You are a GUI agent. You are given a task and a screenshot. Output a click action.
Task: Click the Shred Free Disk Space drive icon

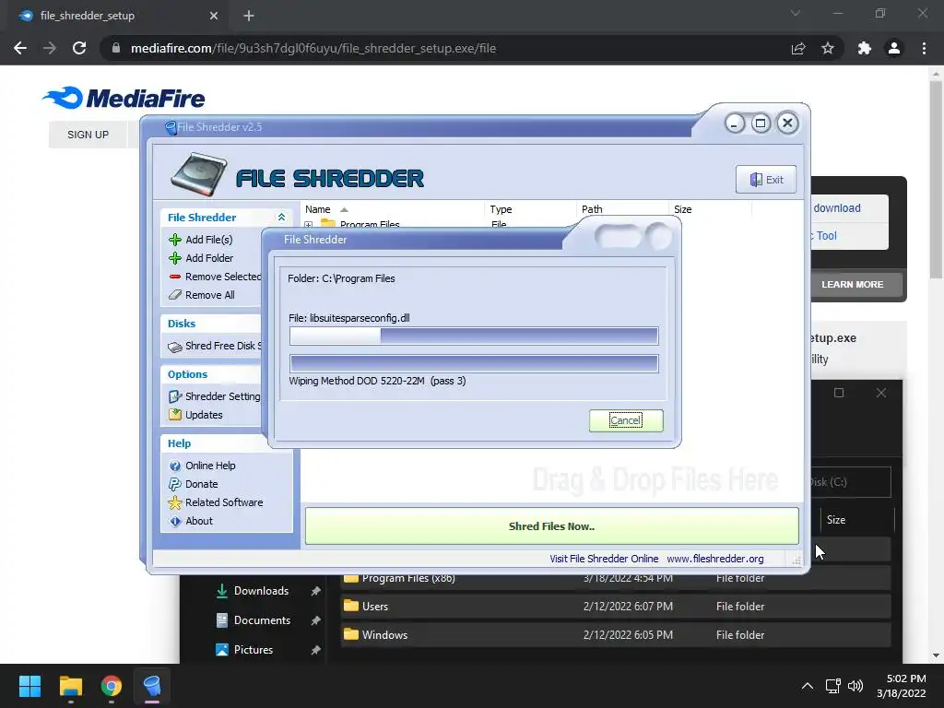pos(175,347)
